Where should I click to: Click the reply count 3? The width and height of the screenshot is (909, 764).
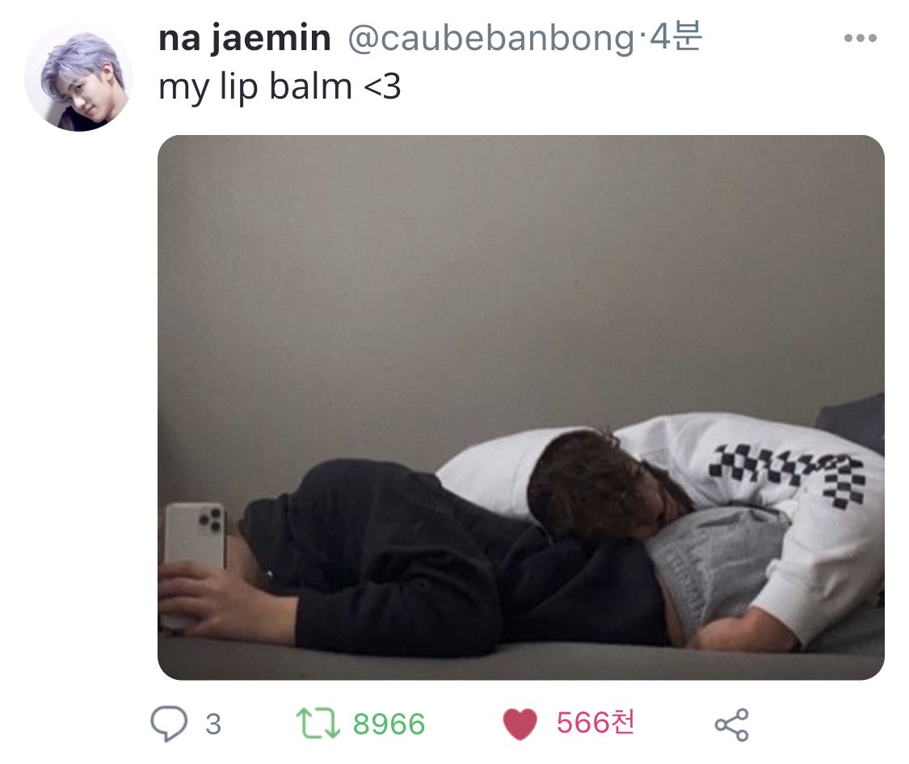pyautogui.click(x=213, y=724)
